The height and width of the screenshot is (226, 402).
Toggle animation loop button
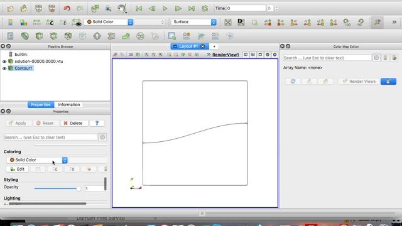[205, 9]
